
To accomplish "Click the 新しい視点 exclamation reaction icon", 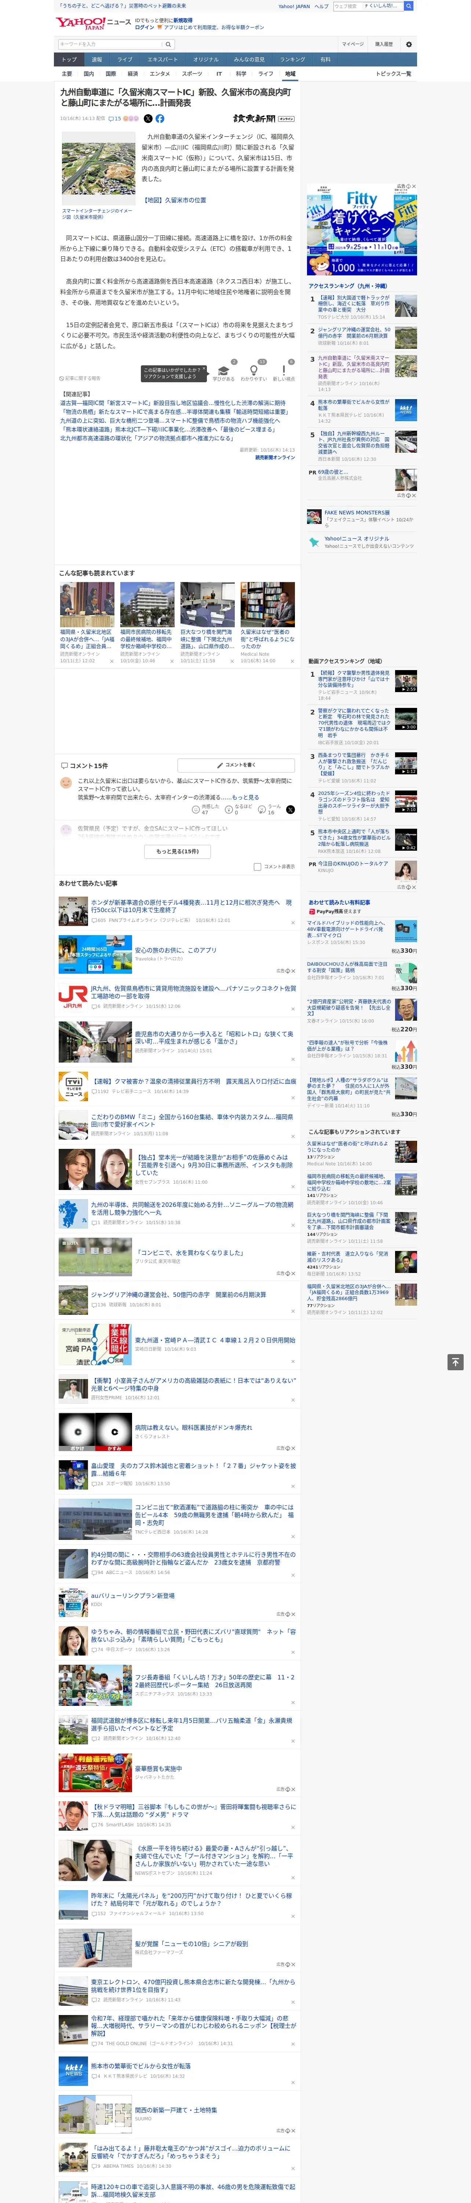I will pos(284,370).
